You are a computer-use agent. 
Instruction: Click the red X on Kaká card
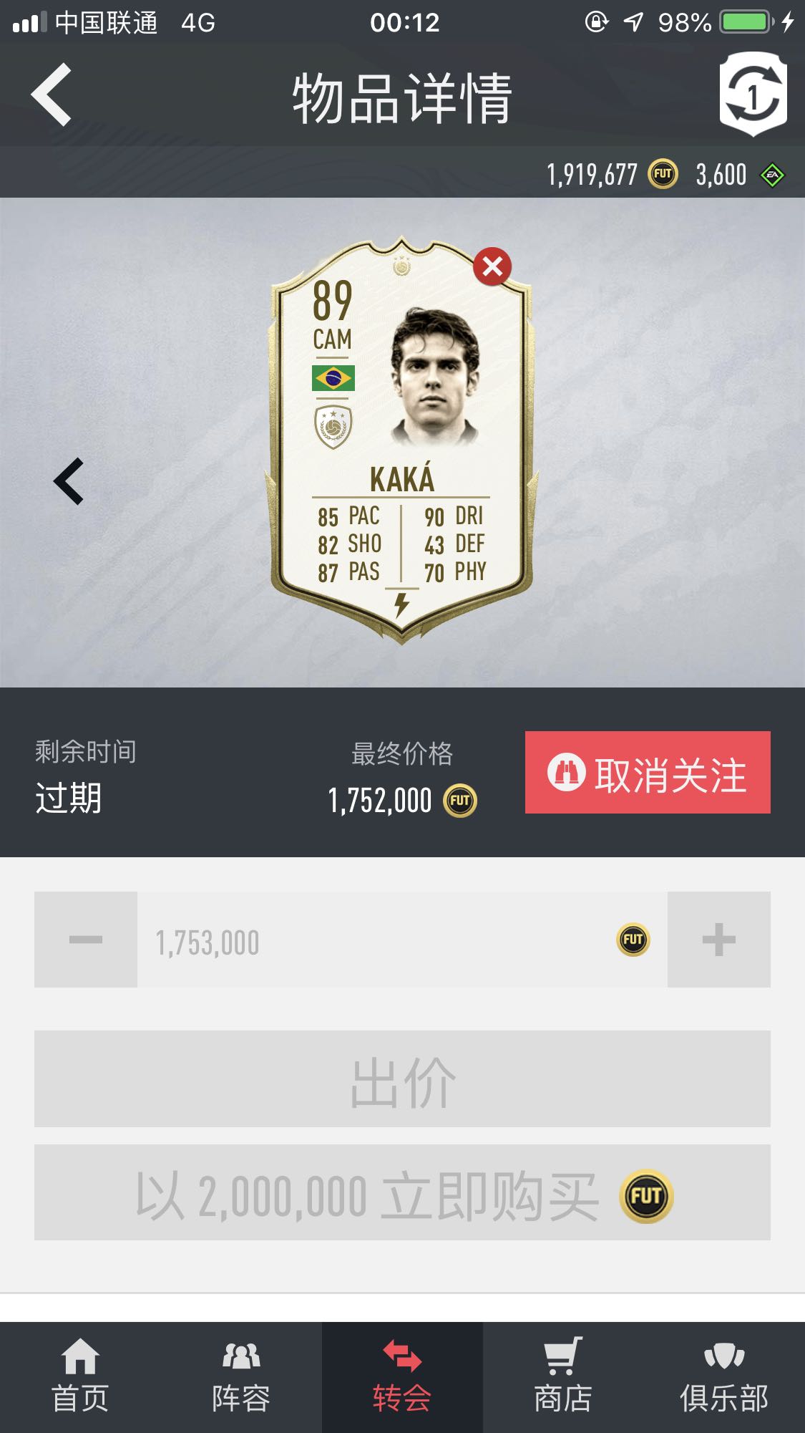(492, 266)
